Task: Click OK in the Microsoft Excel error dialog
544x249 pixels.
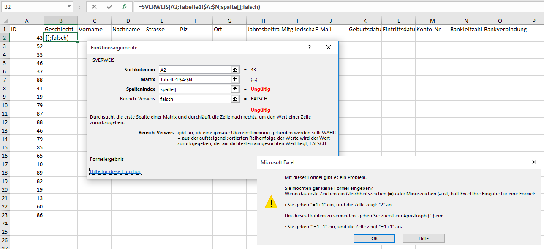Action: pyautogui.click(x=374, y=238)
